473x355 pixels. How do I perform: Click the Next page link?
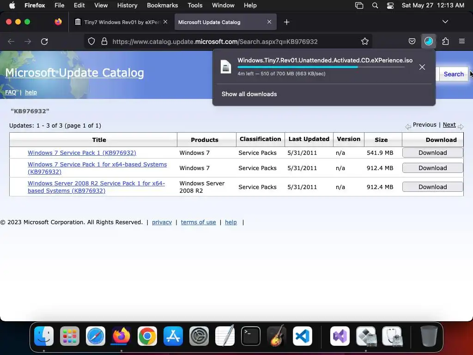pyautogui.click(x=449, y=125)
